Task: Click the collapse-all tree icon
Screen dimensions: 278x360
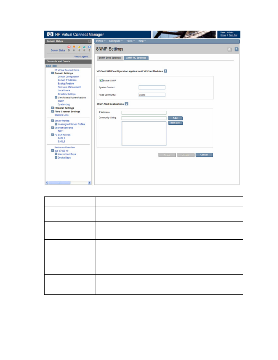Action: 54,66
